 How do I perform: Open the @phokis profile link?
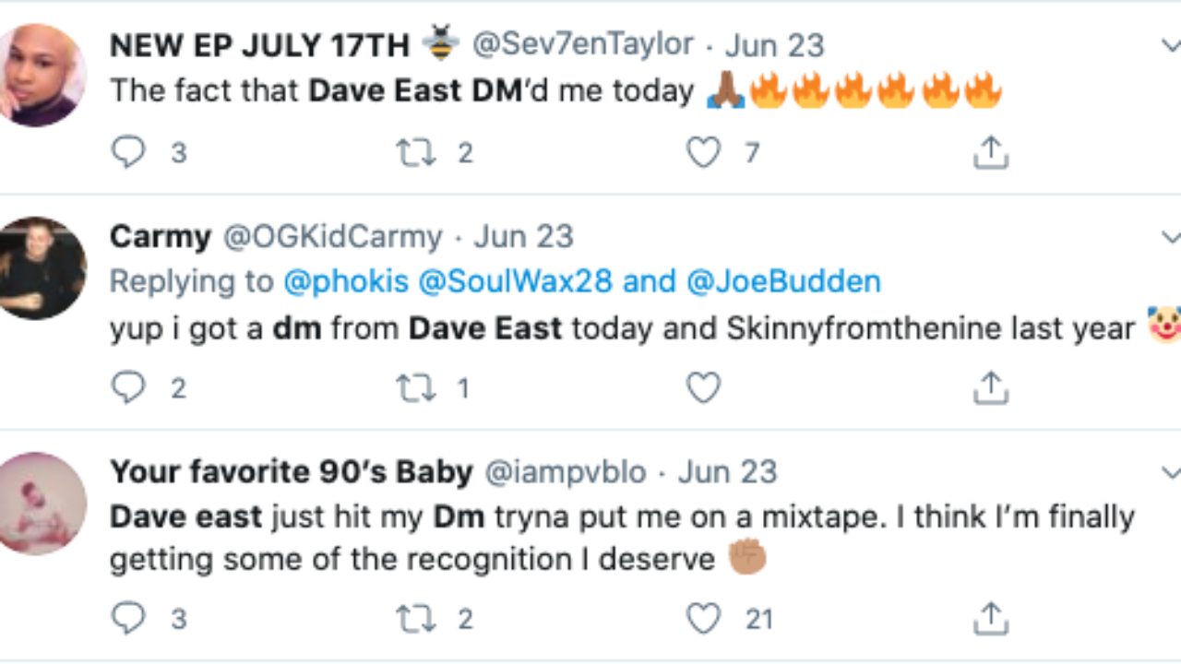[x=346, y=281]
